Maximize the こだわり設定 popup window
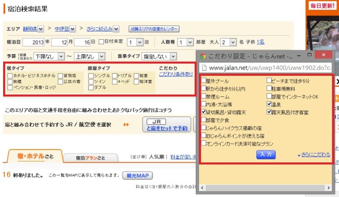Screen dimensions: 339x197 click(x=310, y=55)
